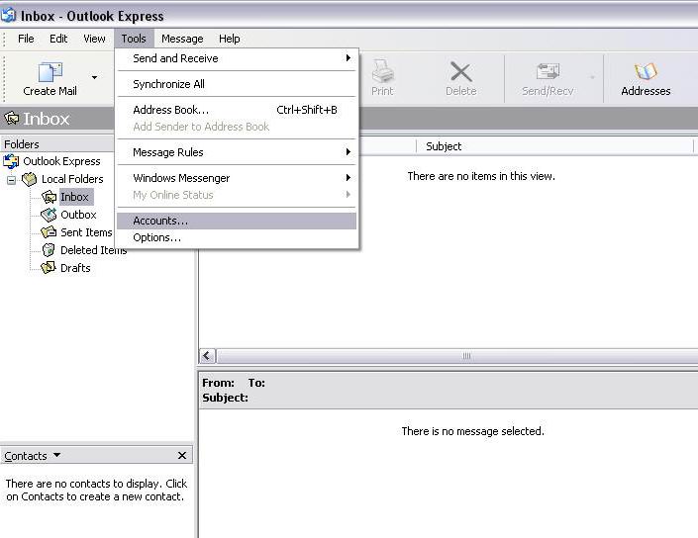This screenshot has height=538, width=698.
Task: Open the Message menu in menu bar
Action: [182, 39]
